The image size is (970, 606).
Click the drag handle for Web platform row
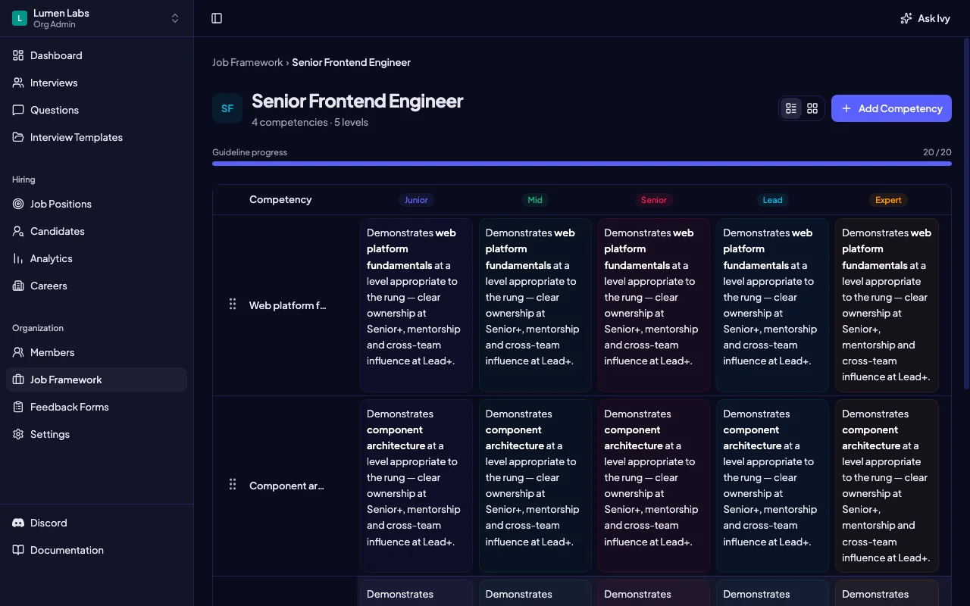point(233,305)
